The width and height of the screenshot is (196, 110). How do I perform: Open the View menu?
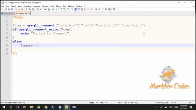tap(20, 6)
